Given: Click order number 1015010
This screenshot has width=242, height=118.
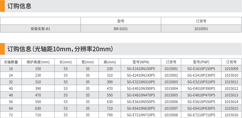Looking at the screenshot, I should point(231,75).
